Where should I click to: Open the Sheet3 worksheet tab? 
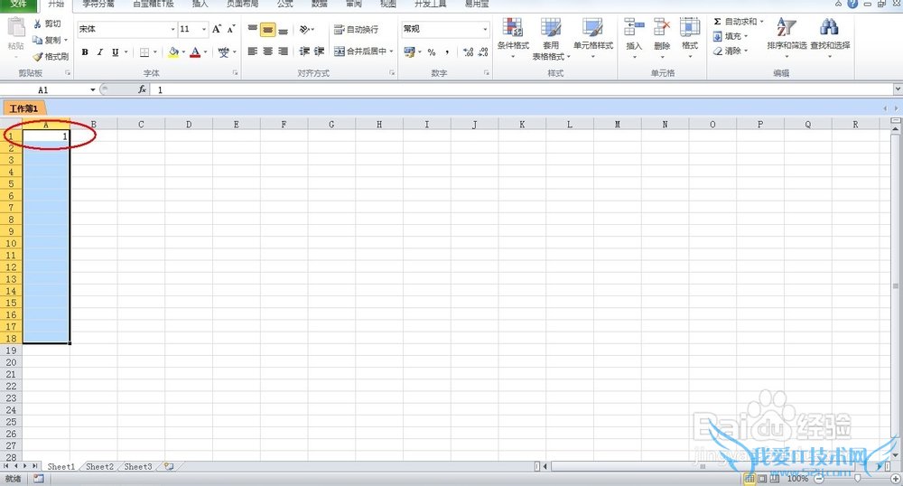[138, 466]
